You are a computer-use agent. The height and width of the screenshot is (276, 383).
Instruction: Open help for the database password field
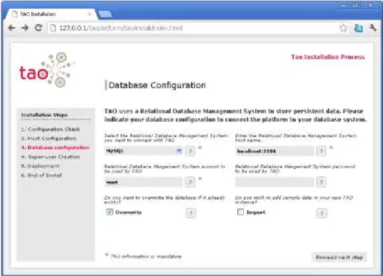pos(321,183)
